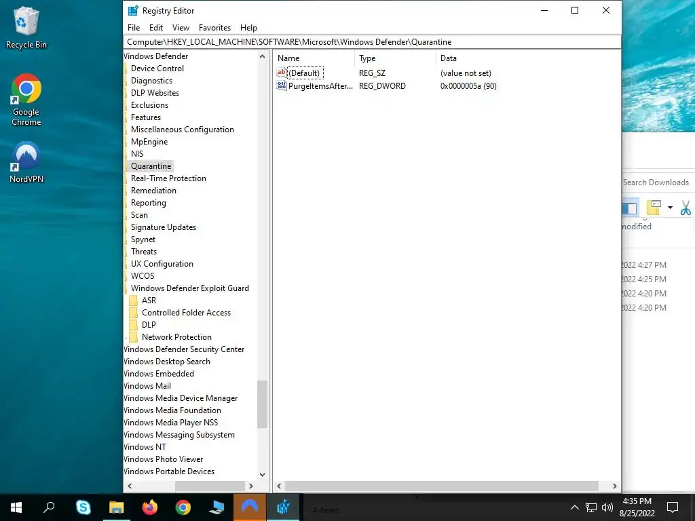This screenshot has width=695, height=521.
Task: Select the Windows Photo Viewer key
Action: (x=163, y=459)
